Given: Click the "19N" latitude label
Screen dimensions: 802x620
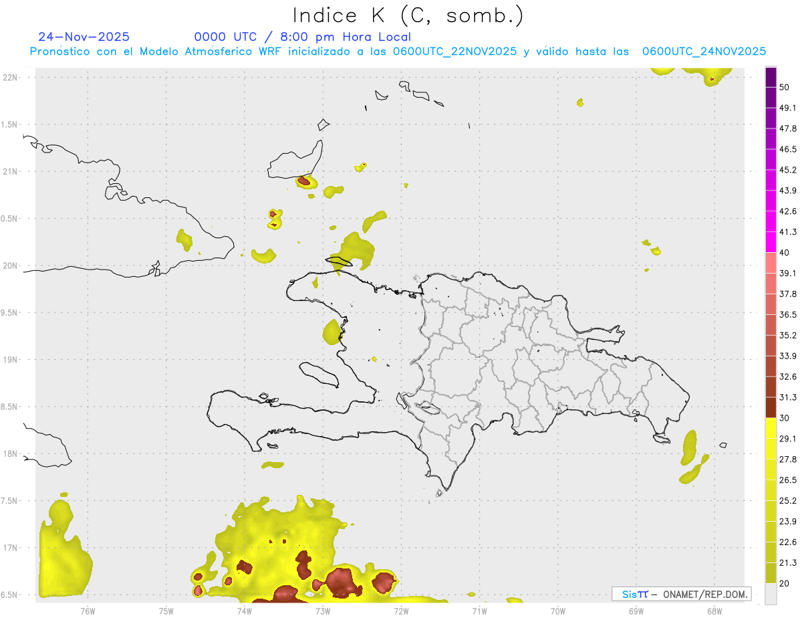Looking at the screenshot, I should tap(11, 360).
